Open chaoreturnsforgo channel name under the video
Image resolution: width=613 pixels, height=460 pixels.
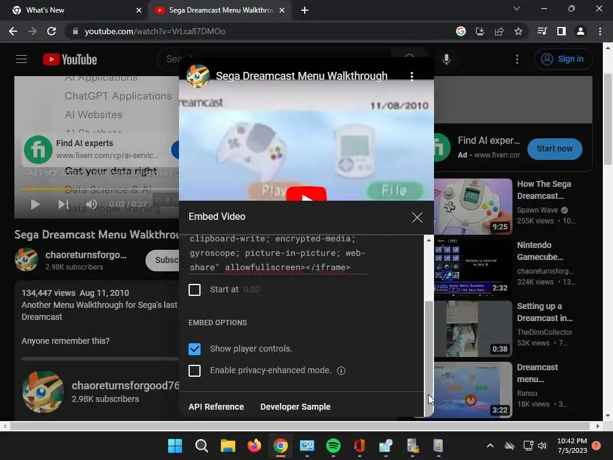pos(86,255)
